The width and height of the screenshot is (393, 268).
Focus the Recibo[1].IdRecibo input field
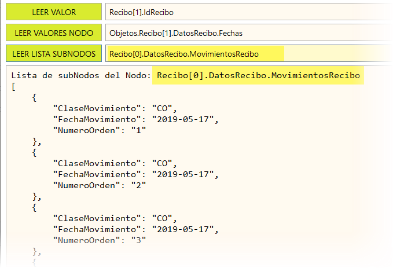click(x=248, y=12)
